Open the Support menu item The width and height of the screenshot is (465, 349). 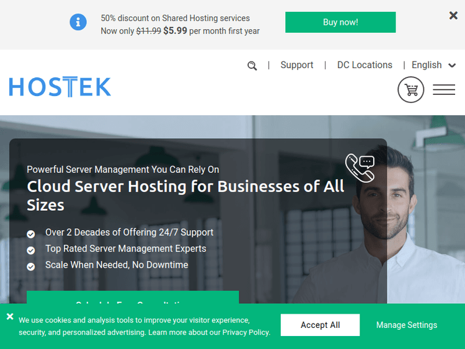coord(297,65)
